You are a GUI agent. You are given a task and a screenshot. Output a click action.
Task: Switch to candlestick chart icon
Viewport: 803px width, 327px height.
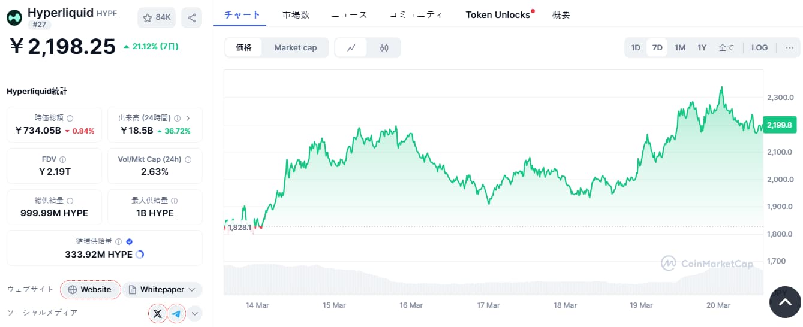tap(384, 48)
